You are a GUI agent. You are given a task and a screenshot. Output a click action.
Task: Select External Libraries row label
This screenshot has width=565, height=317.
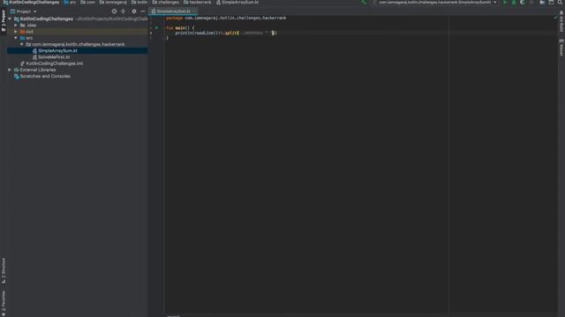38,70
